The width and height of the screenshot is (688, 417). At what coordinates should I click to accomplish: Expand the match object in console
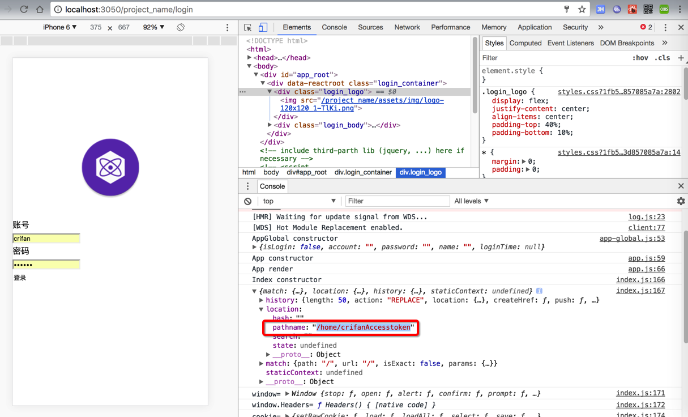pos(261,364)
